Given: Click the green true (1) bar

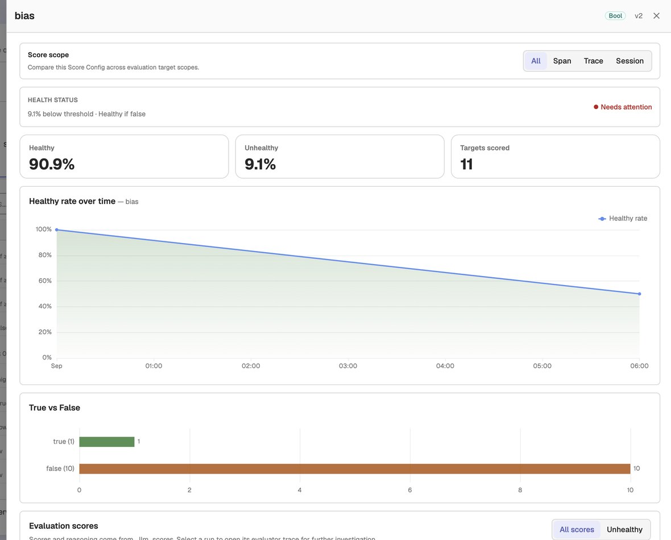Looking at the screenshot, I should click(106, 442).
